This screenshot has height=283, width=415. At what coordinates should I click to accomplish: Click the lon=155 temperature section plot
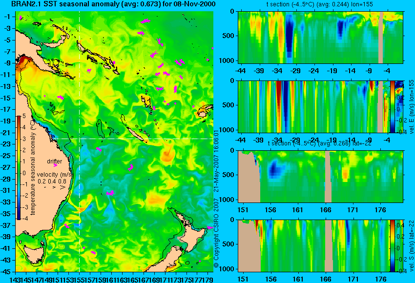click(321, 37)
